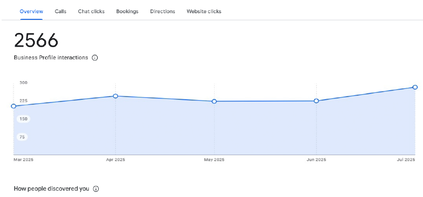Click the May 2025 data point marker
Image resolution: width=423 pixels, height=197 pixels.
pos(214,101)
